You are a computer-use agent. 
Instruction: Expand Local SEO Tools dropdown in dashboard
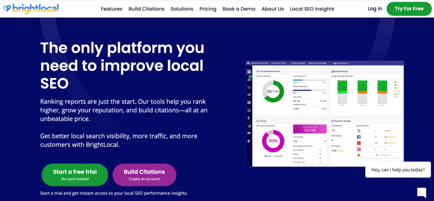[287, 63]
